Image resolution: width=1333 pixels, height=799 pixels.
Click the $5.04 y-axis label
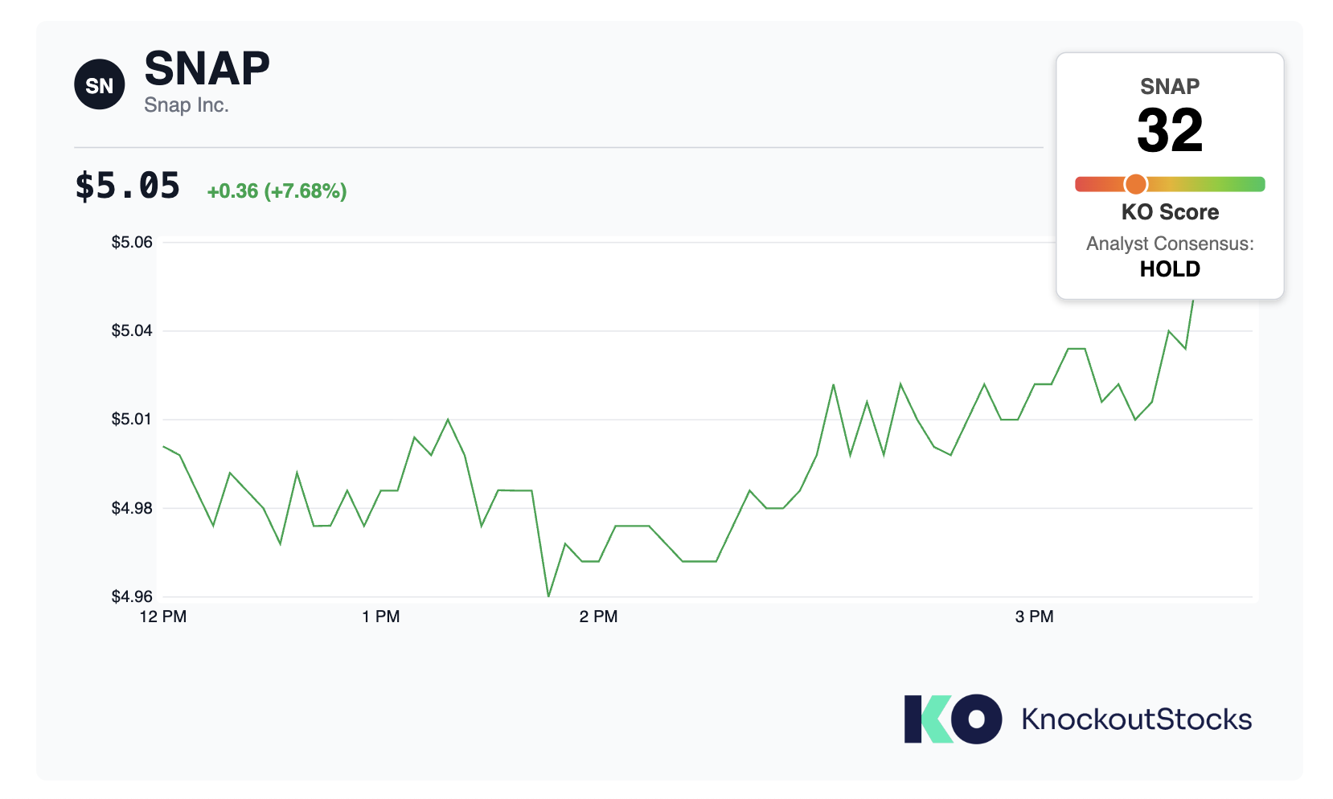tap(132, 330)
